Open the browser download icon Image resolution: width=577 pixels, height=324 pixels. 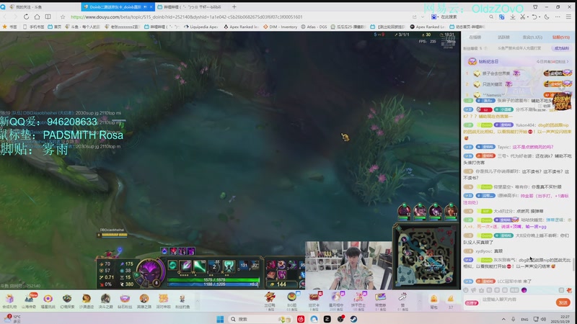512,17
